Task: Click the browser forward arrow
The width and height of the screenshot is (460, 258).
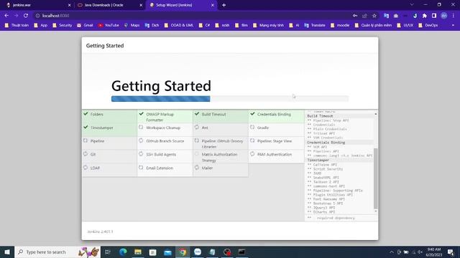Action: pos(16,16)
